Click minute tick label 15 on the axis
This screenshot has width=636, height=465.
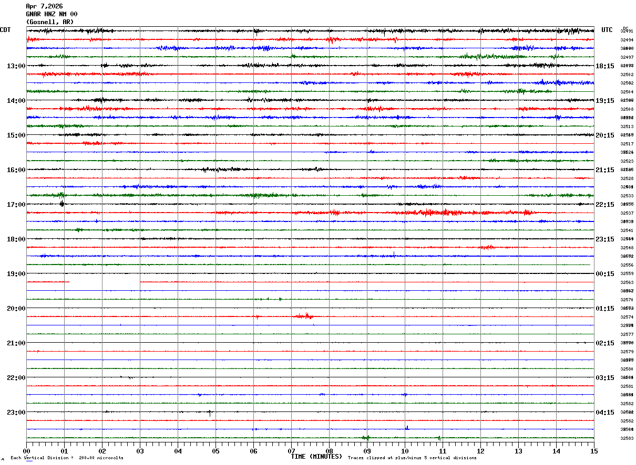pos(594,451)
